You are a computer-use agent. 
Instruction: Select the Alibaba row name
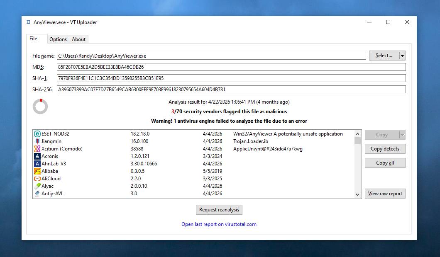50,171
